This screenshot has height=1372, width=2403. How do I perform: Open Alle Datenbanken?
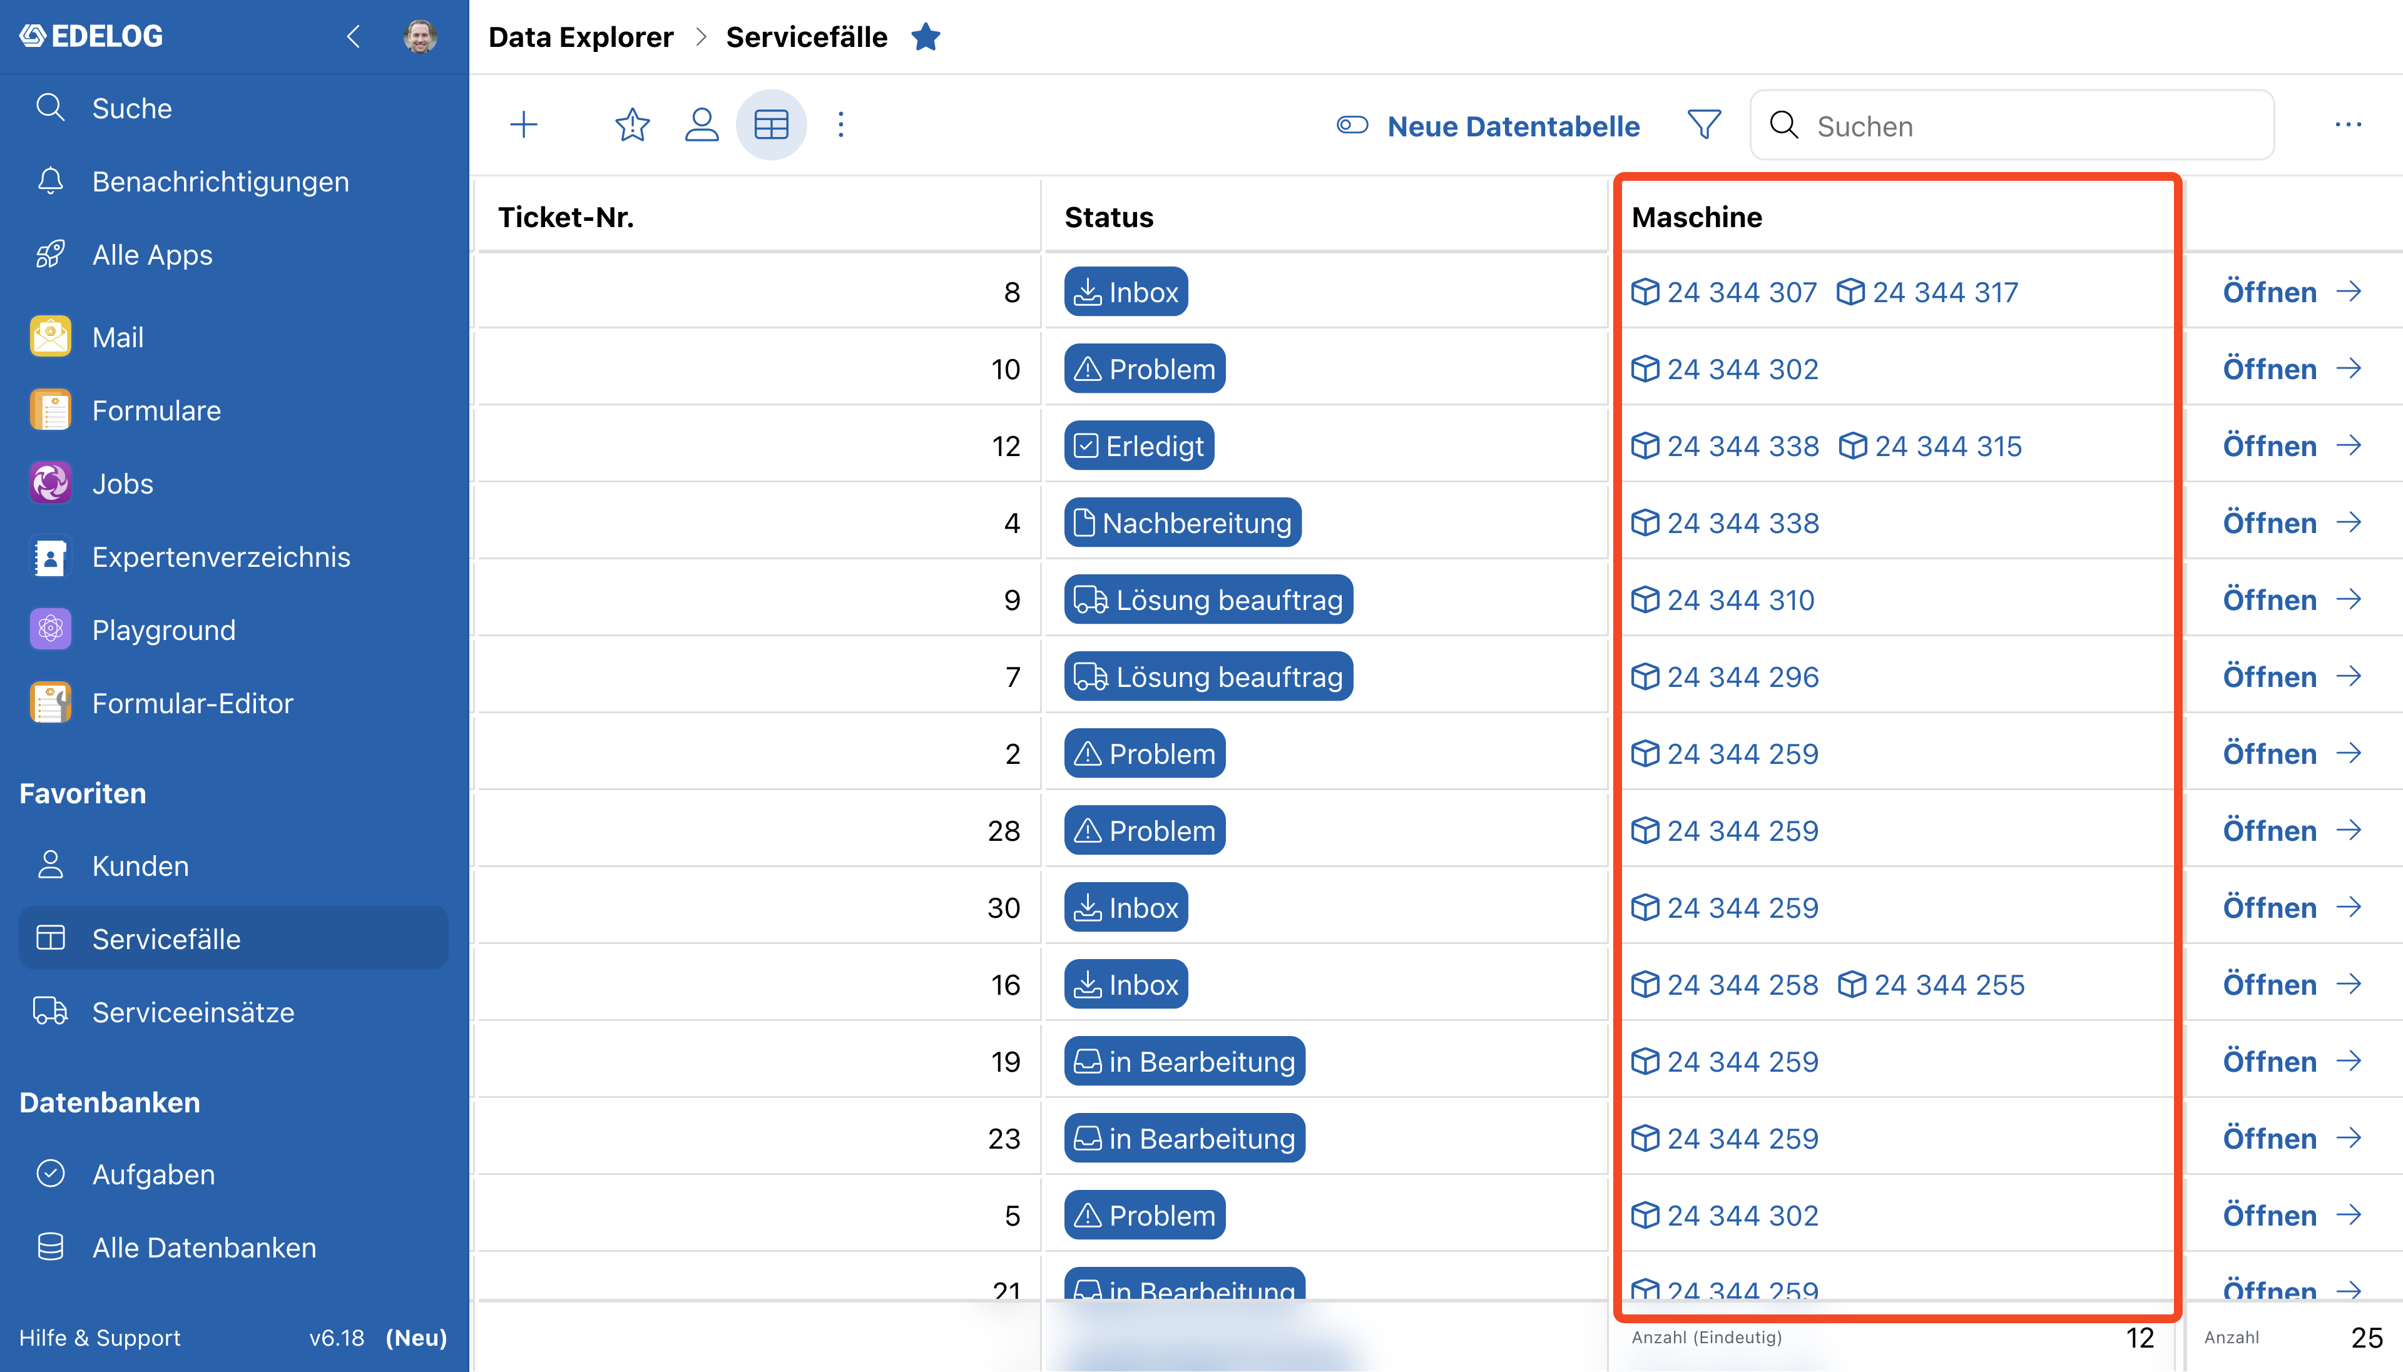233,1248
